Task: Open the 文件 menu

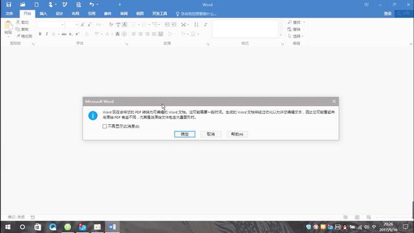Action: (x=9, y=14)
